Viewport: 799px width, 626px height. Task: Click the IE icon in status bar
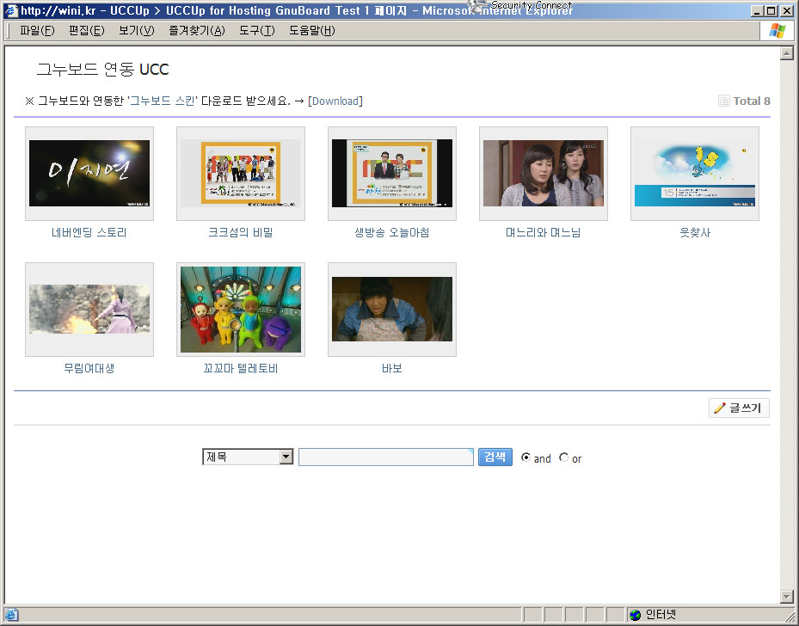click(11, 615)
